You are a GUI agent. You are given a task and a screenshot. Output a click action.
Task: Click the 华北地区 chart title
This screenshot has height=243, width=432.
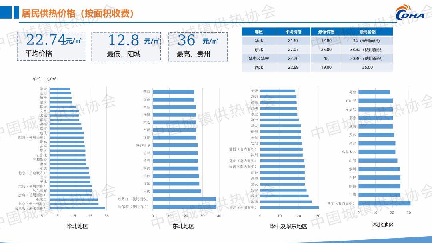coord(77,226)
